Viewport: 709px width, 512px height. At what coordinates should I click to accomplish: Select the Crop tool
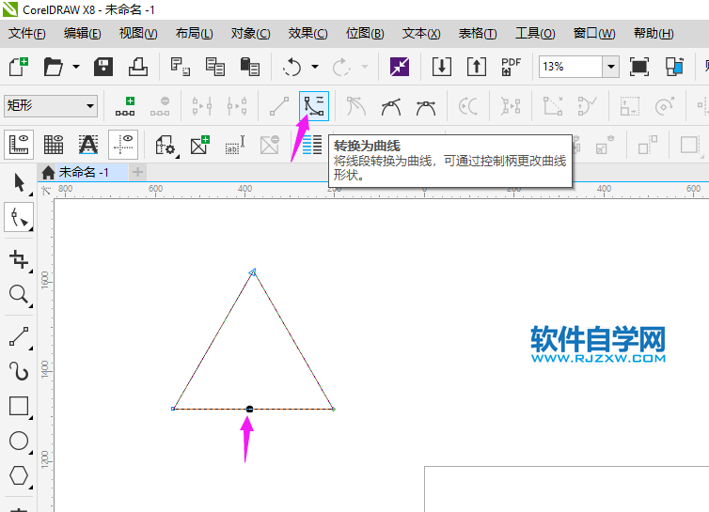coord(19,259)
